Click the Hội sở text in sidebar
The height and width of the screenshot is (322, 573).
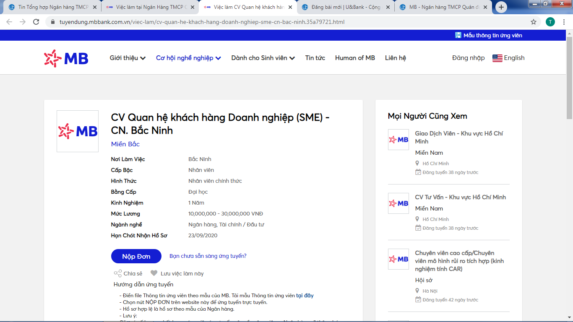coord(424,280)
